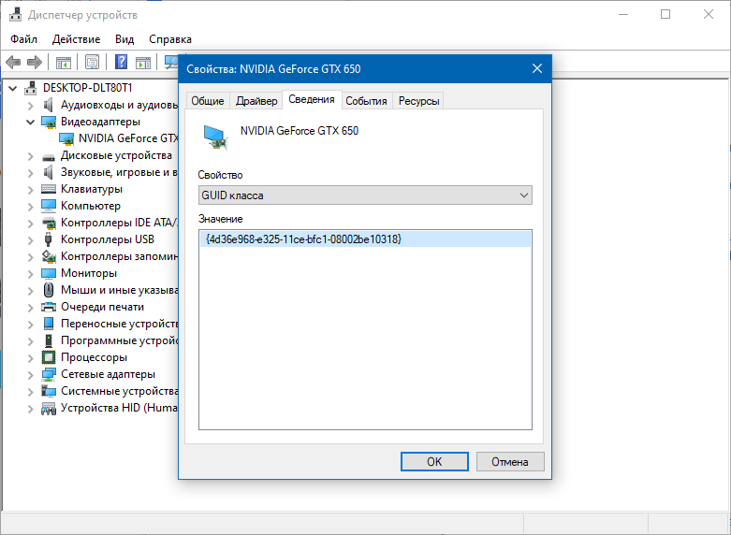The width and height of the screenshot is (731, 535).
Task: Open the Действие menu
Action: (76, 39)
